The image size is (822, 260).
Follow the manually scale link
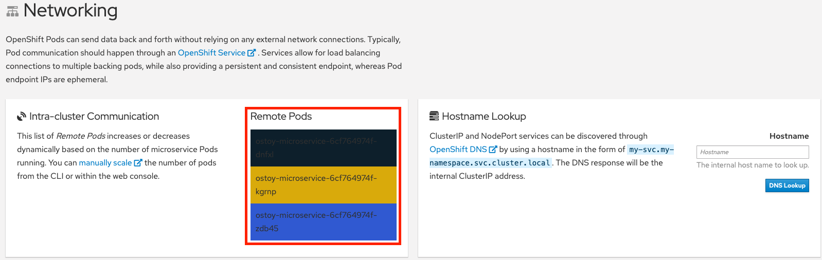[105, 163]
